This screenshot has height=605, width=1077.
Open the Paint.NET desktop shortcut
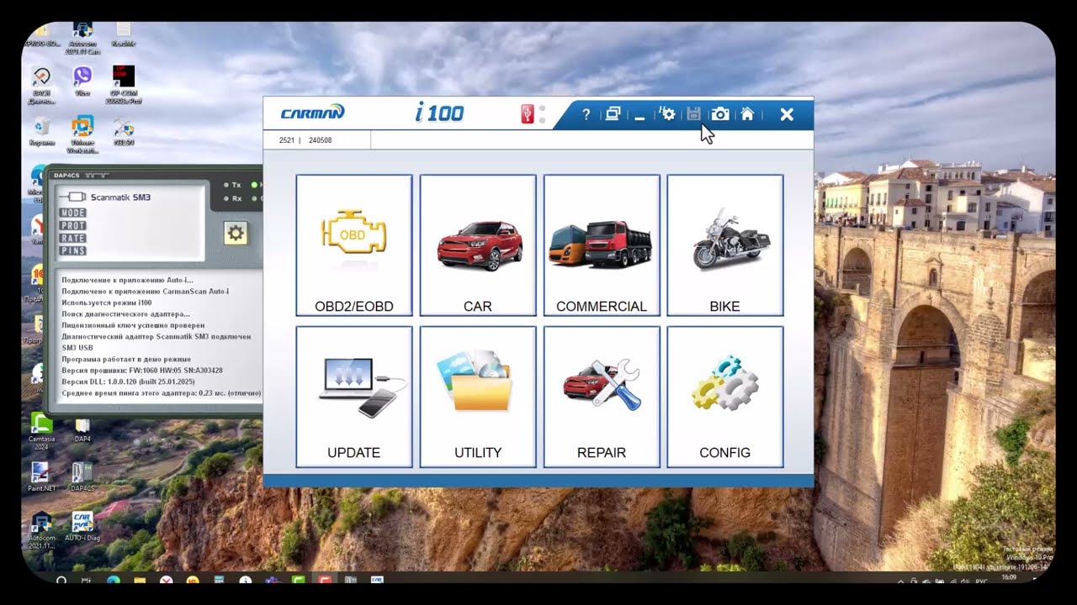41,477
